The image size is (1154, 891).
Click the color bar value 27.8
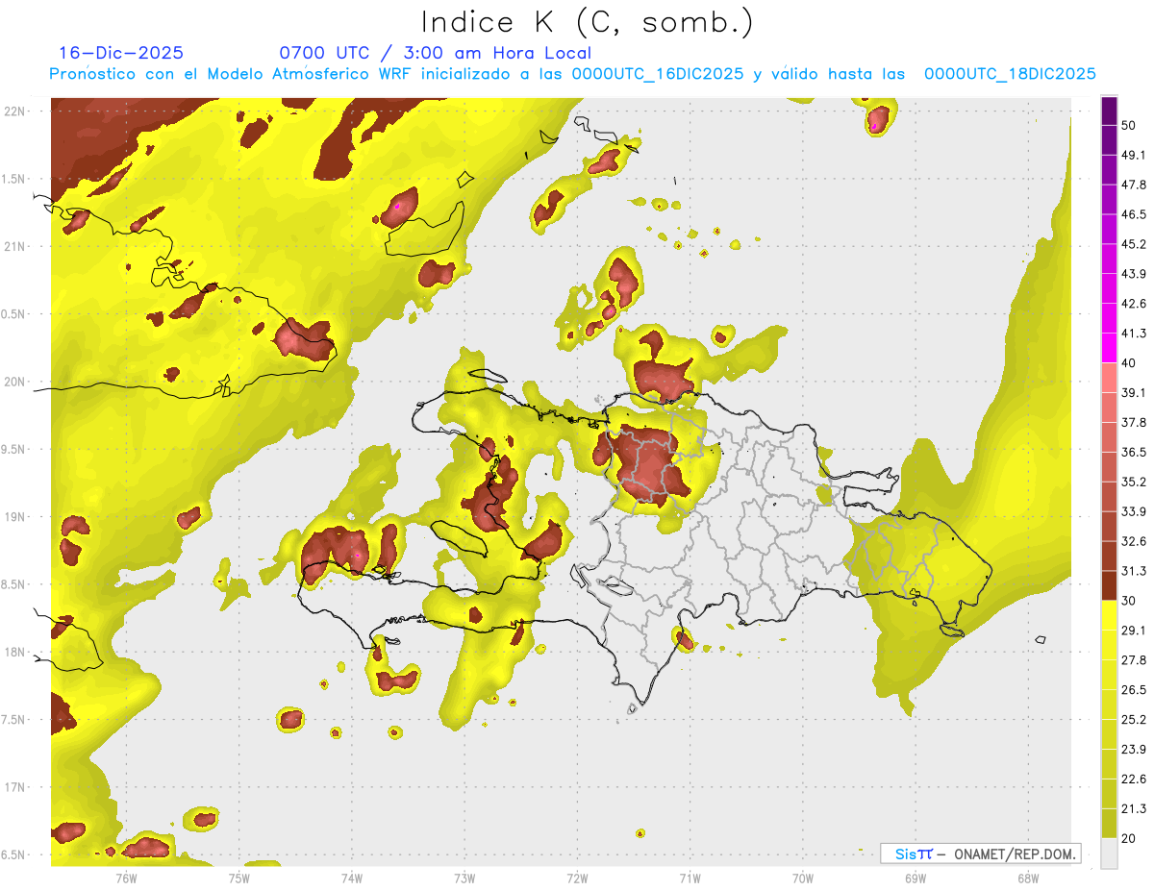[x=1134, y=660]
